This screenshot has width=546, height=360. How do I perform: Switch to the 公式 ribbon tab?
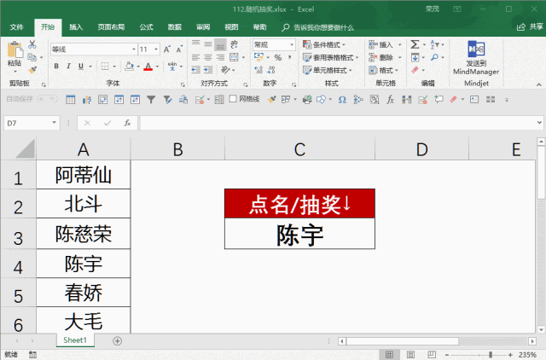146,27
